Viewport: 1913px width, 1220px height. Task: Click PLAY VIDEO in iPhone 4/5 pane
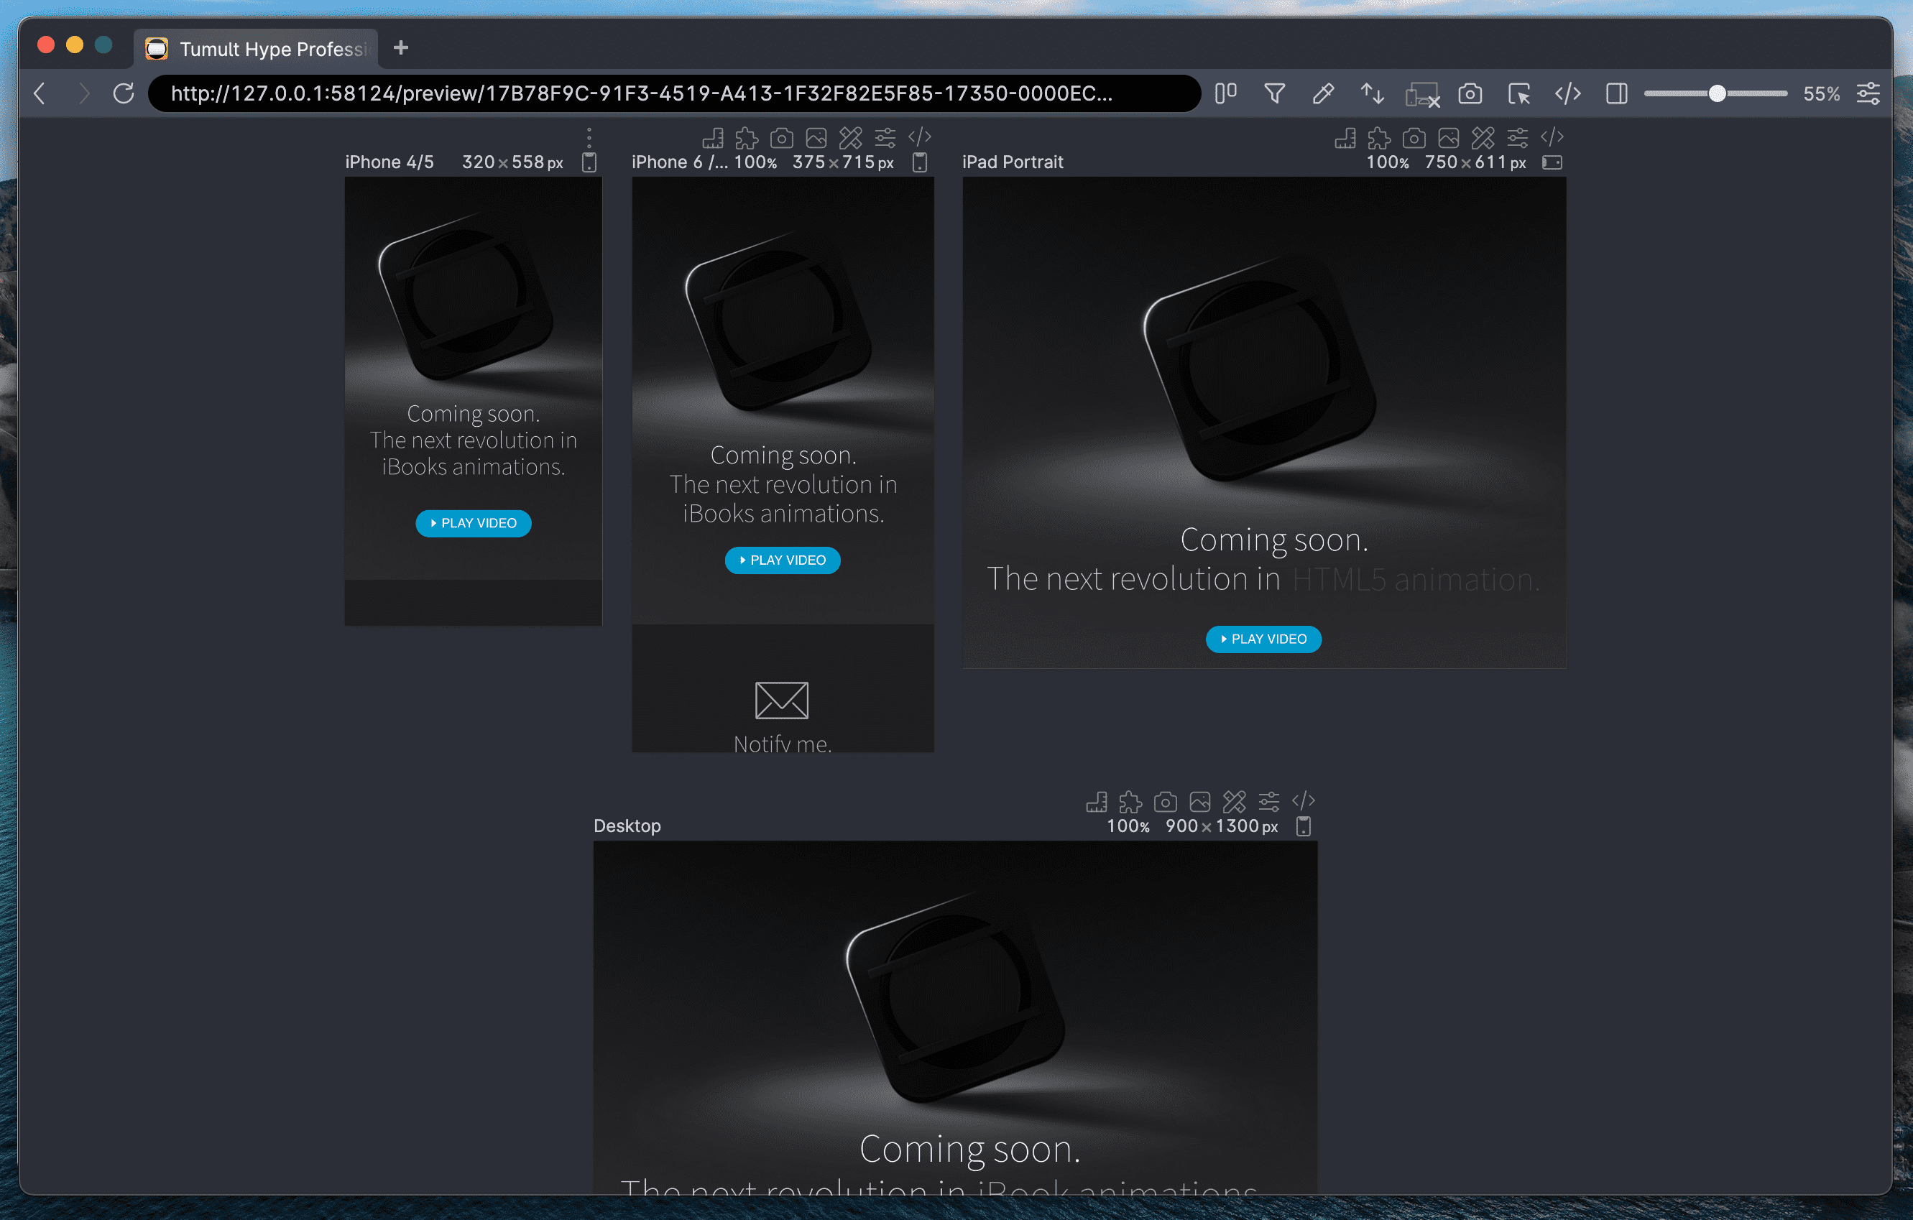(474, 522)
